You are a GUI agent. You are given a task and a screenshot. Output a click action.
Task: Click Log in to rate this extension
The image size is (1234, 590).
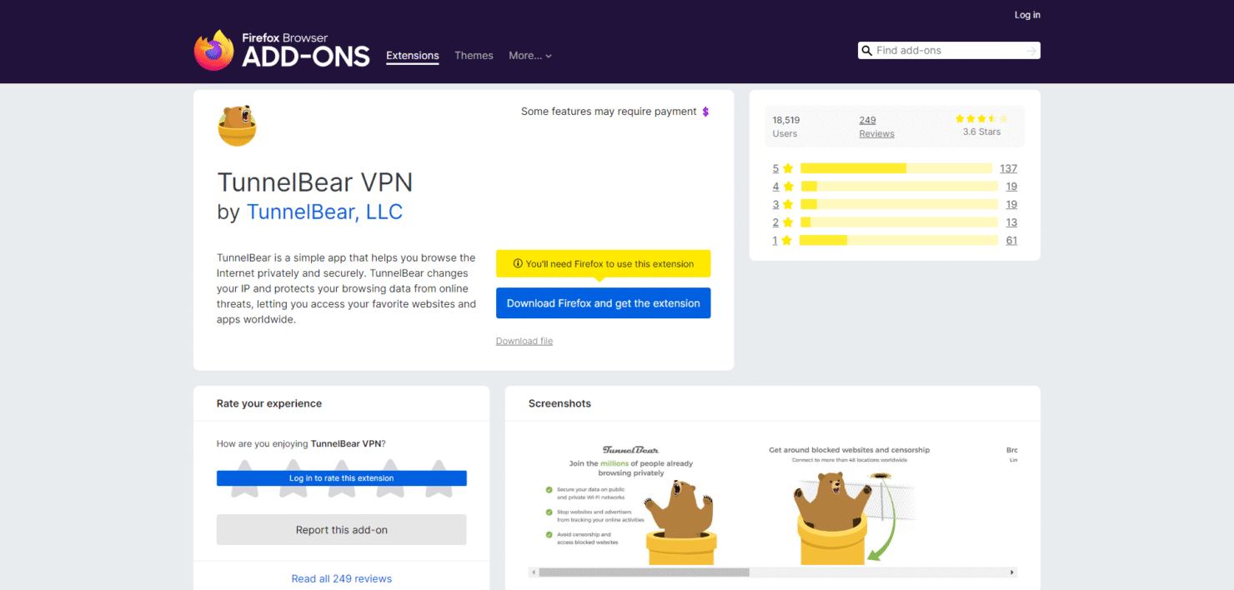(x=342, y=478)
